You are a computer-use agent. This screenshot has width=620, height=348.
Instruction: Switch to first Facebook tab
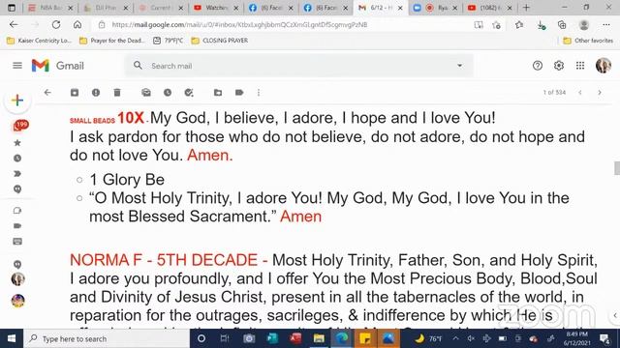270,8
